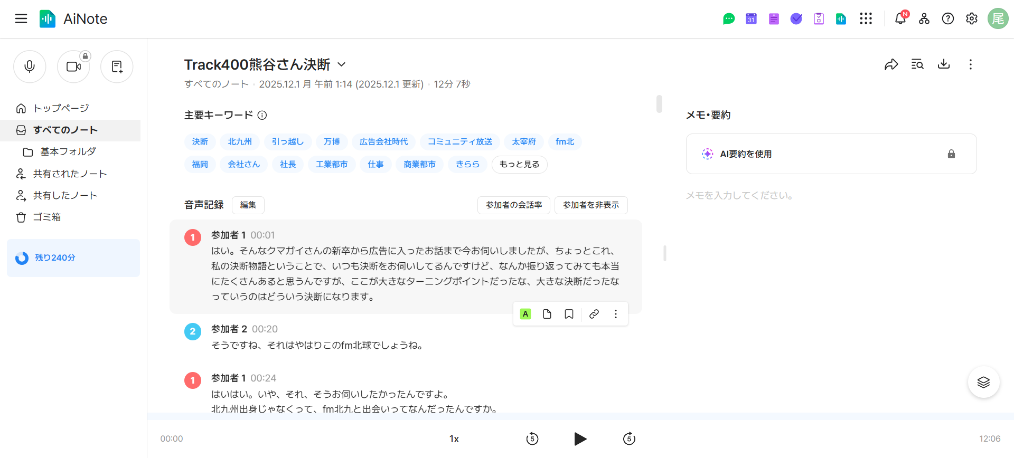Open search within transcript icon
The width and height of the screenshot is (1014, 458).
click(917, 64)
